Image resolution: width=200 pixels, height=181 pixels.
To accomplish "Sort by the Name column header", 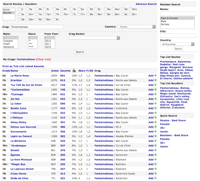I will coord(14,71).
